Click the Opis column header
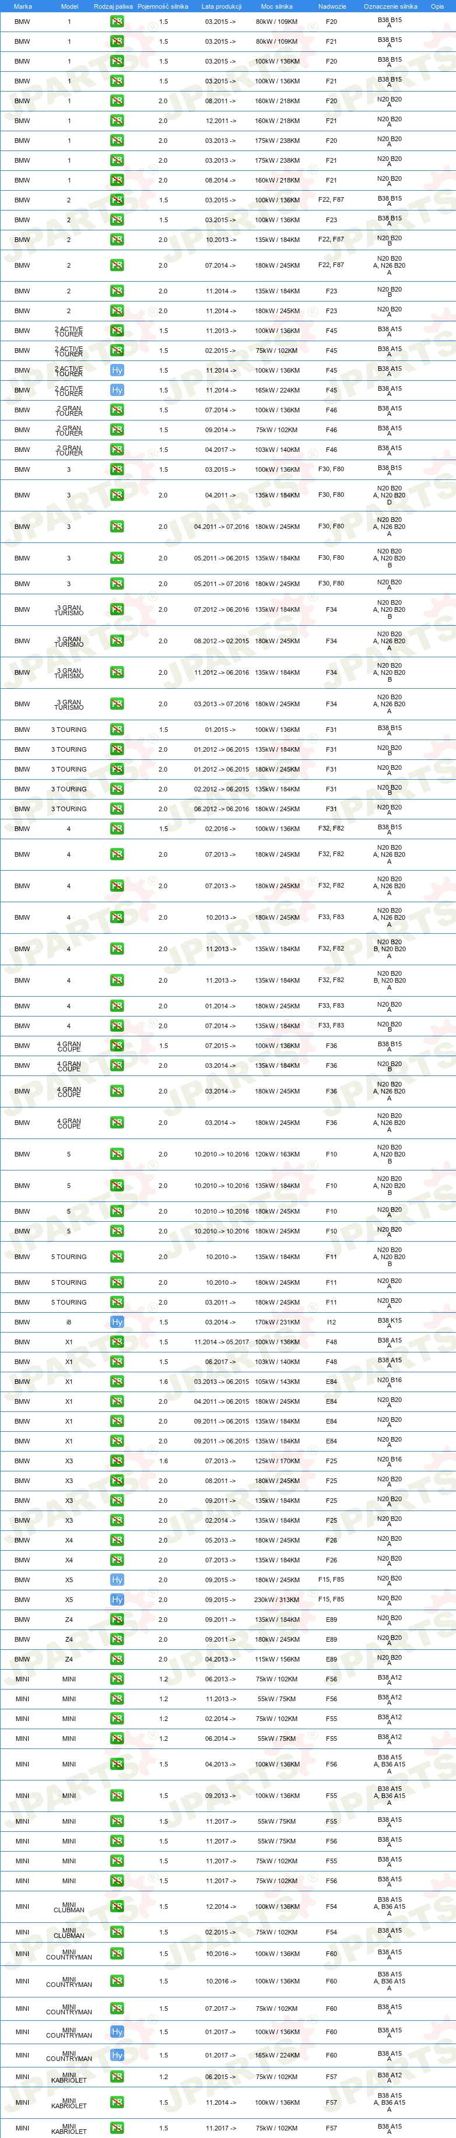This screenshot has height=2138, width=456. pyautogui.click(x=437, y=6)
